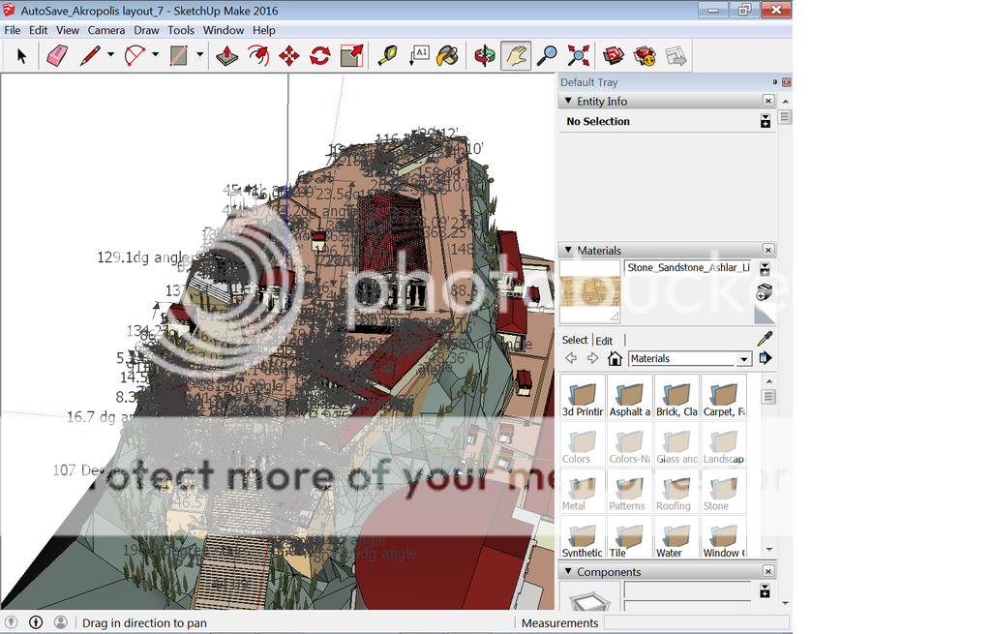Pick the Scale tool
991x634 pixels.
351,56
